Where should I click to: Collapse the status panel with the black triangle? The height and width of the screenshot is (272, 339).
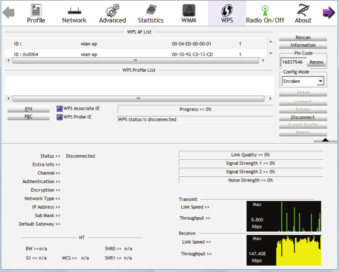pyautogui.click(x=325, y=140)
